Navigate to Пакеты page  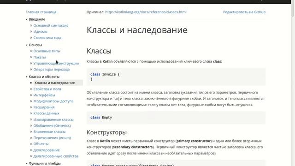click(x=40, y=57)
